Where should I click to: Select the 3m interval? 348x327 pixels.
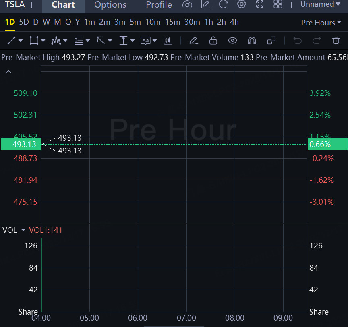[x=120, y=22]
